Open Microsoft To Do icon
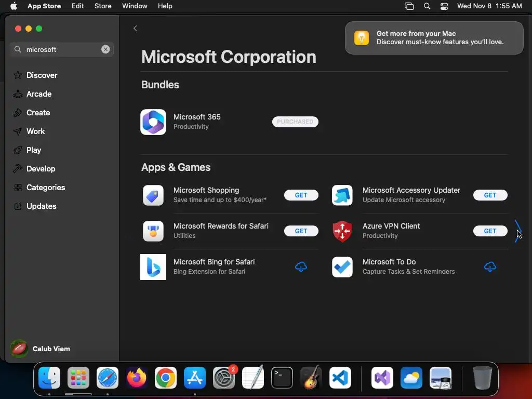532x399 pixels. coord(342,267)
